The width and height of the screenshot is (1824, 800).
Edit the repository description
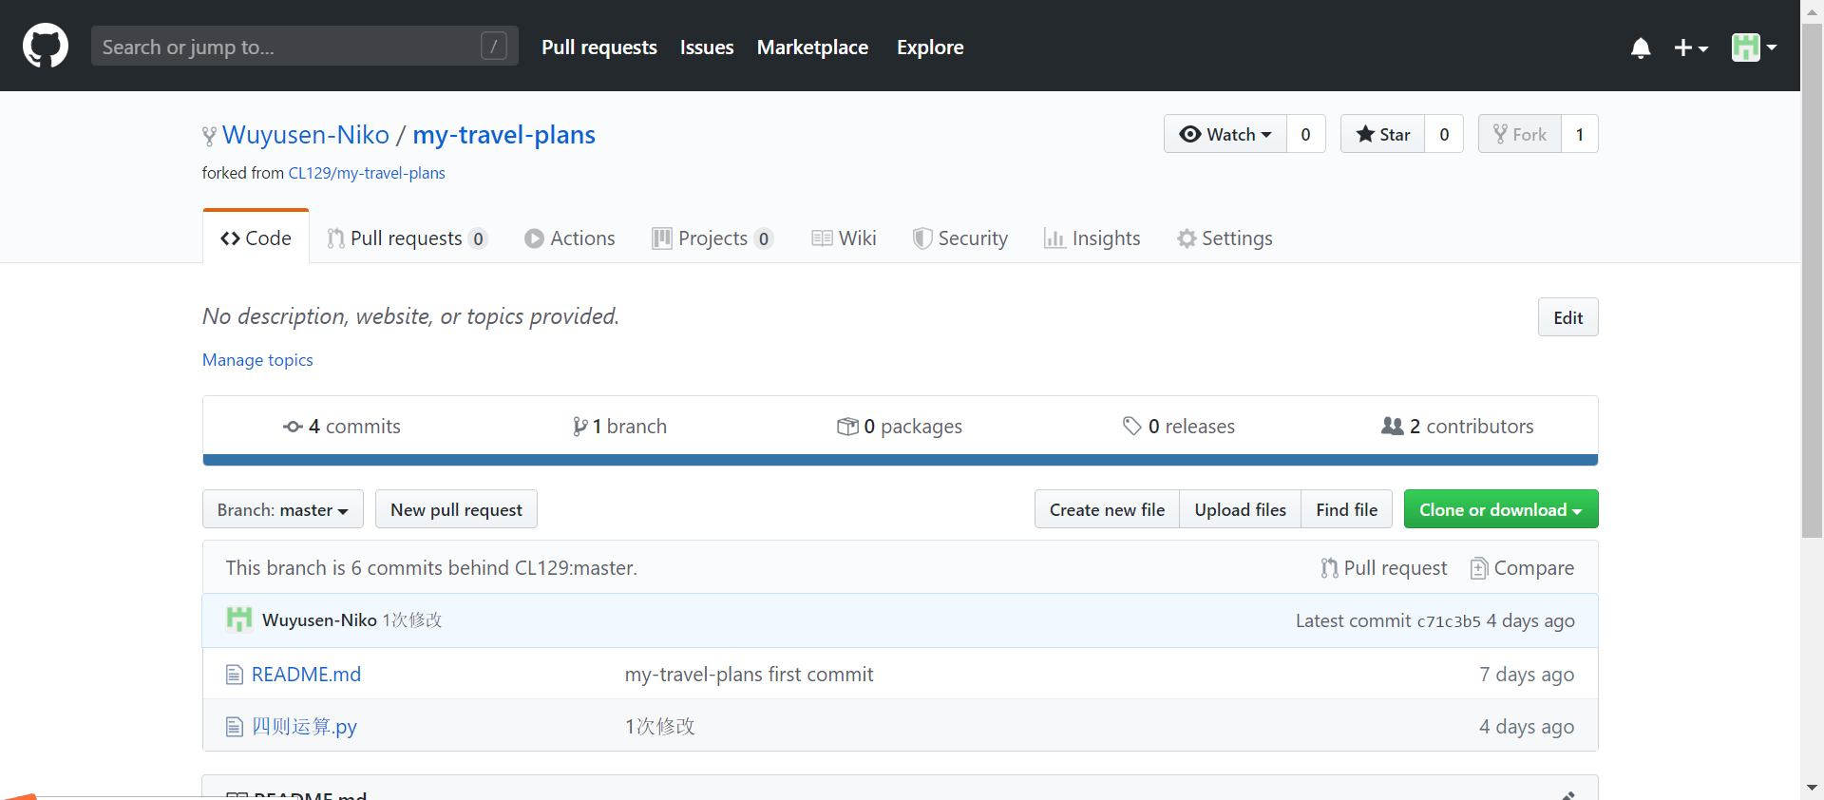click(1568, 317)
